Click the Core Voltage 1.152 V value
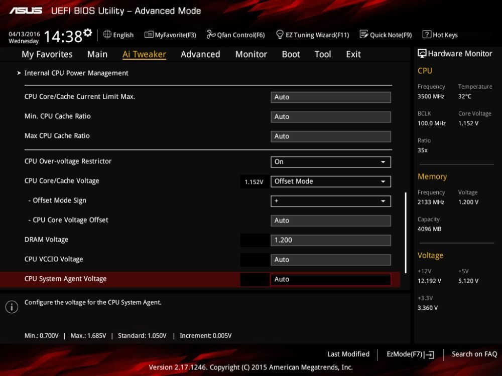Screen dimensions: 502x376 pos(468,123)
